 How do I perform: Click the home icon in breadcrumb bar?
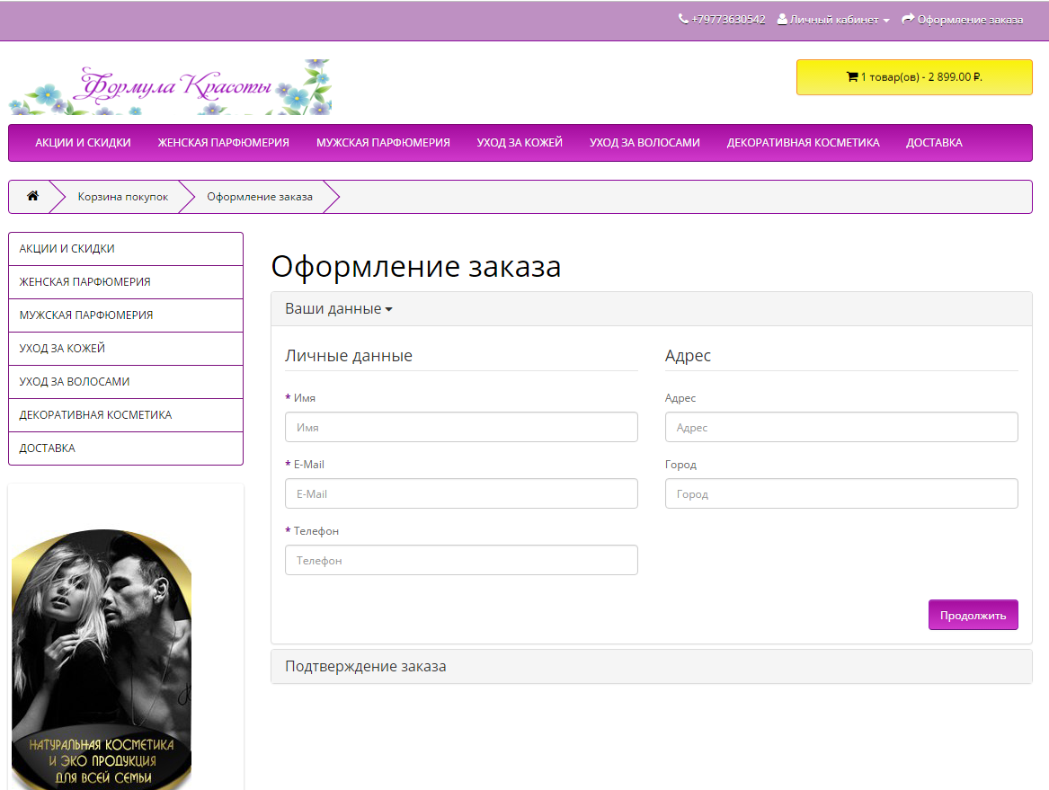point(33,196)
